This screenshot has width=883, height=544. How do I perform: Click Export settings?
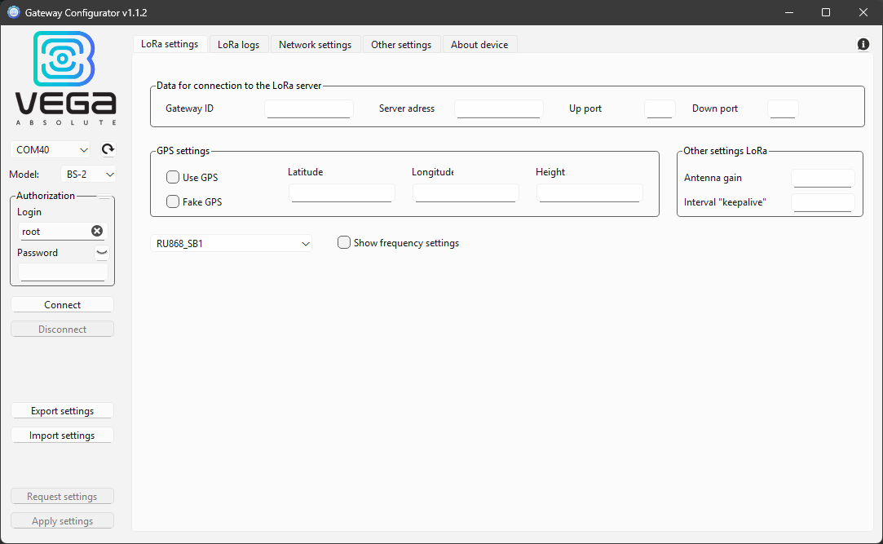[62, 410]
